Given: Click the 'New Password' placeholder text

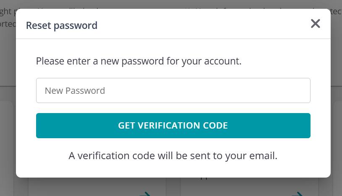Looking at the screenshot, I should coord(75,90).
